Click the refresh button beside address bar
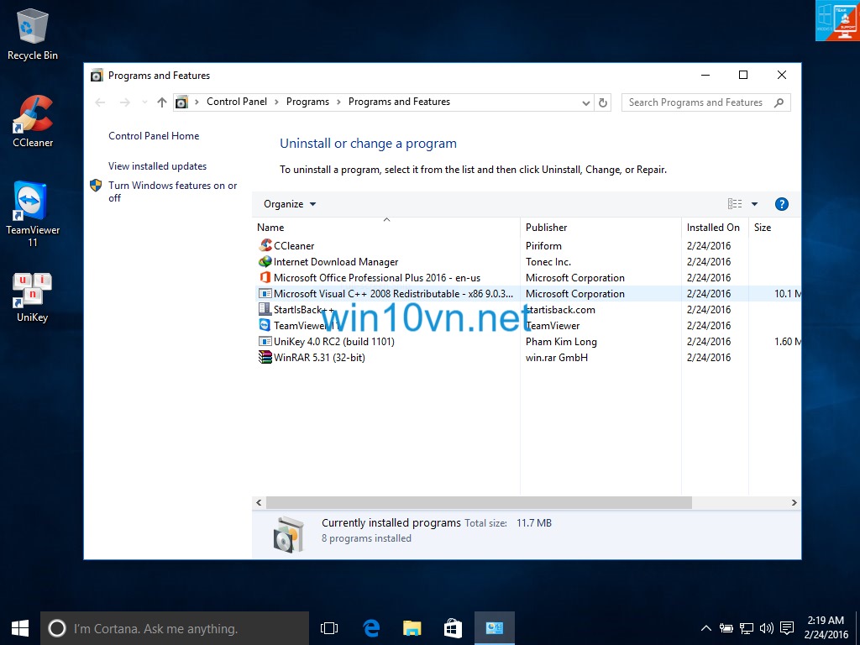 point(603,102)
